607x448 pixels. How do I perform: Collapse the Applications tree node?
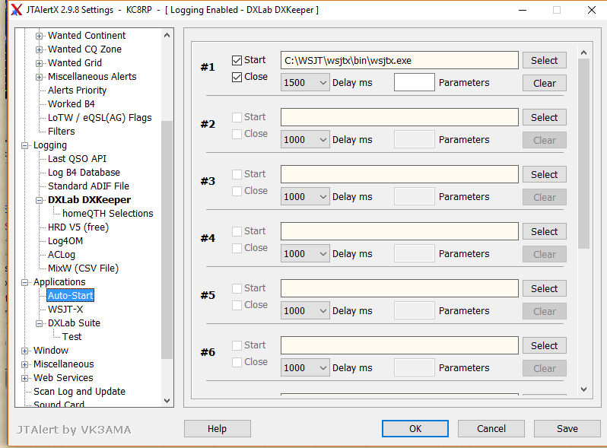click(25, 282)
